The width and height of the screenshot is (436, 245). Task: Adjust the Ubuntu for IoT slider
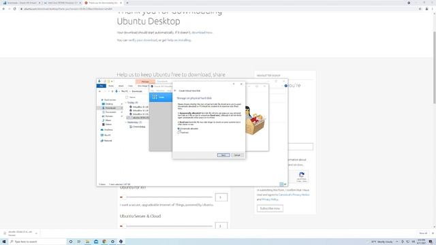(166, 197)
